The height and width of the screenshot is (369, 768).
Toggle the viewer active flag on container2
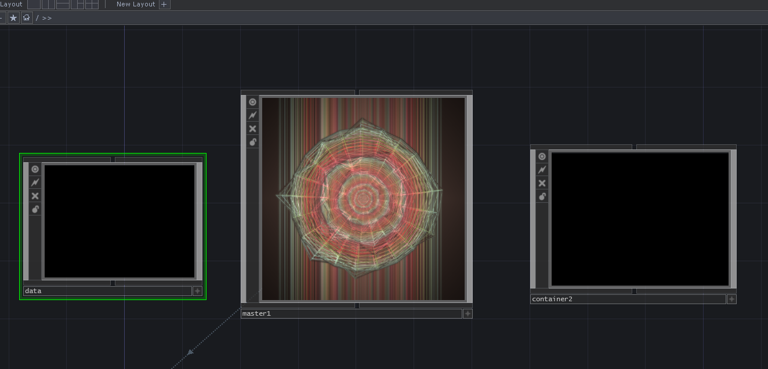point(542,156)
